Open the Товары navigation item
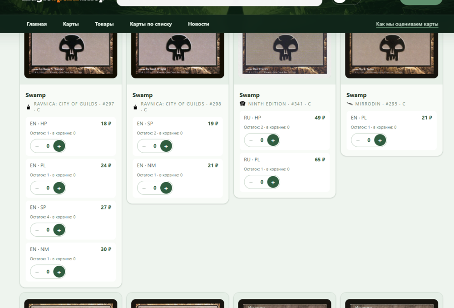 pyautogui.click(x=104, y=24)
